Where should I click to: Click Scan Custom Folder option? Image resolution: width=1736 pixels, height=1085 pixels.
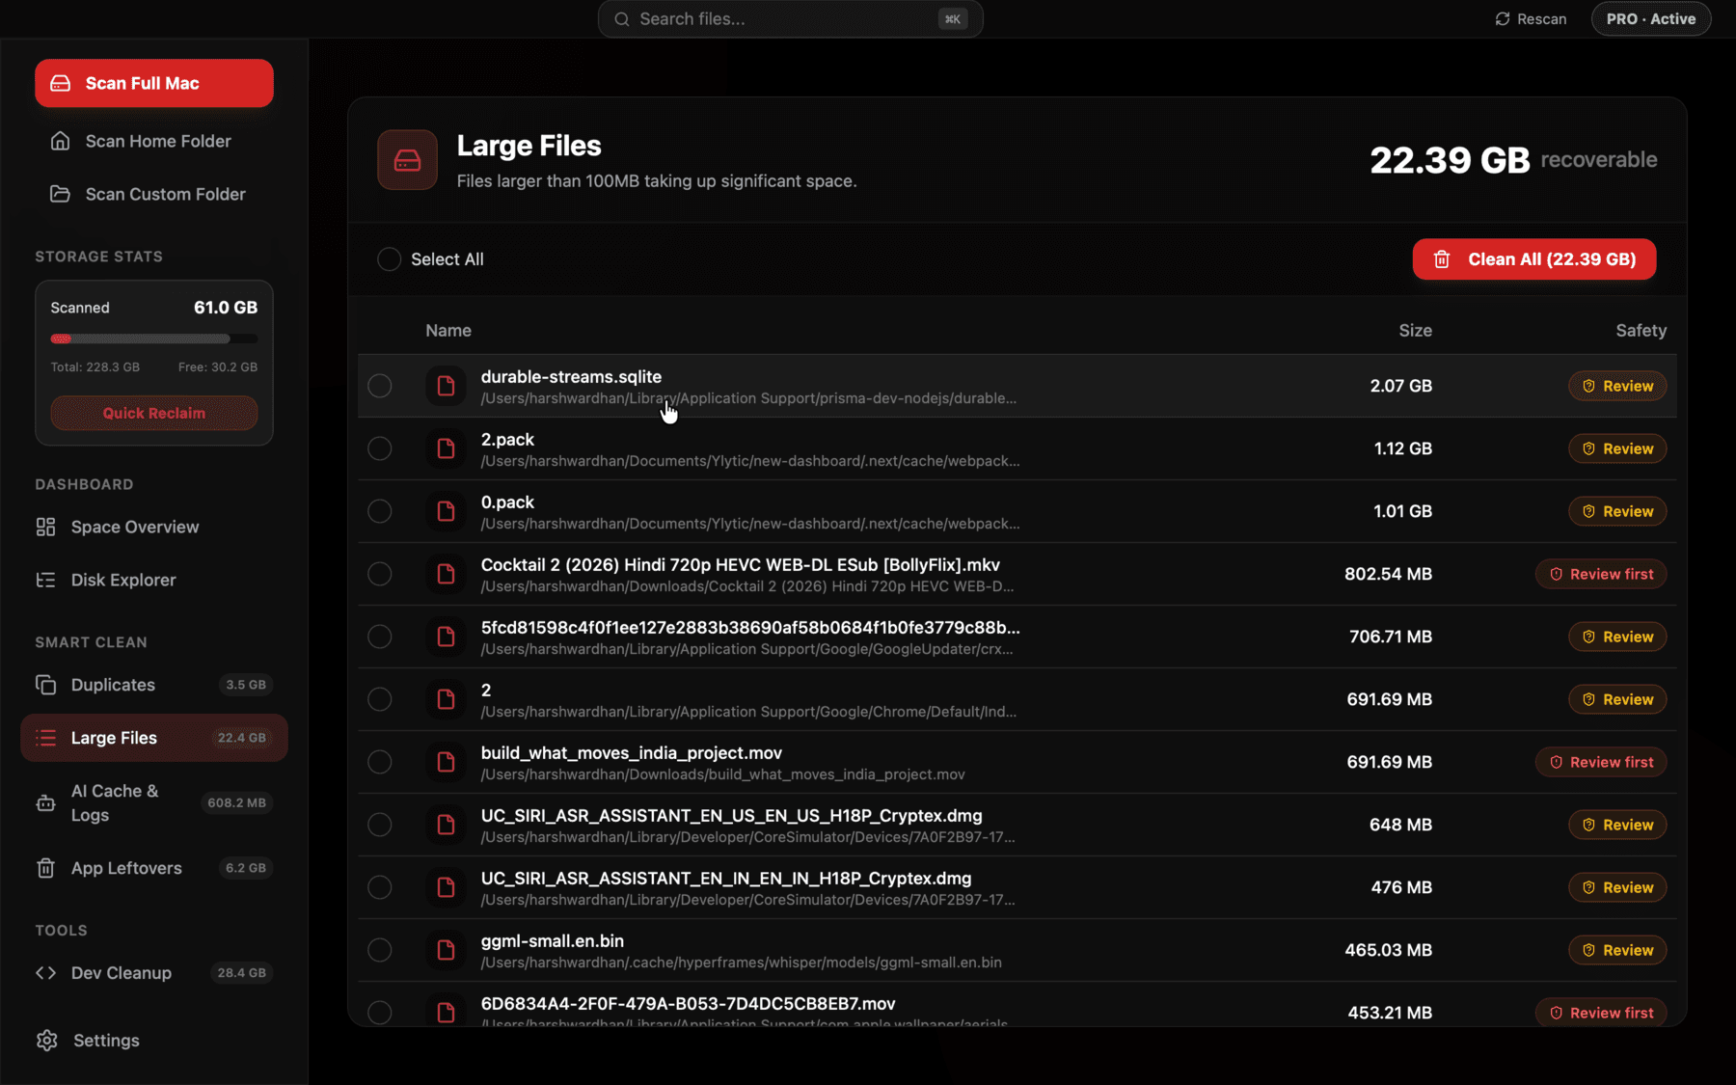pos(154,194)
